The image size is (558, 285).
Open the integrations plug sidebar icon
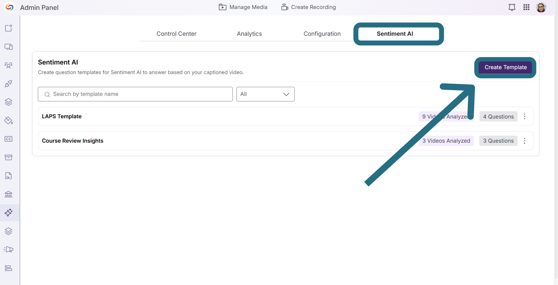[9, 84]
